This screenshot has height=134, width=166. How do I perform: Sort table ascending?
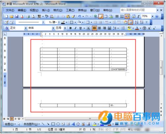tap(137, 22)
